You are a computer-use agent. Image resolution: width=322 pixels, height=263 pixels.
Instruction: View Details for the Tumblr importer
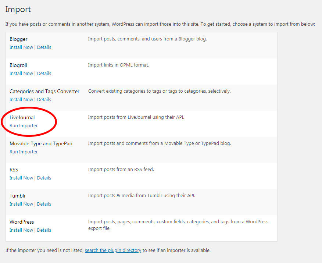[x=44, y=204]
